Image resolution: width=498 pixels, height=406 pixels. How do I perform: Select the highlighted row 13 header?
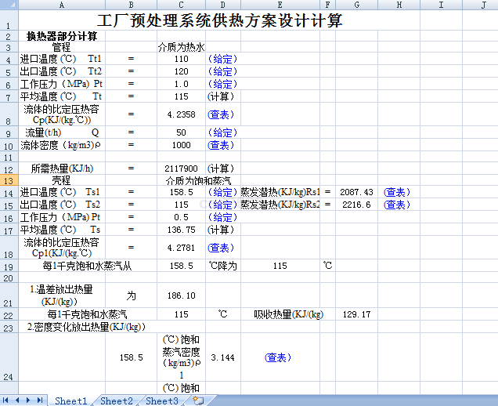tap(8, 180)
